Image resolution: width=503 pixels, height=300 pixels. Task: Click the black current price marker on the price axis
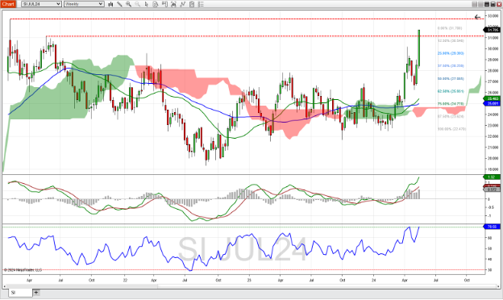point(493,30)
